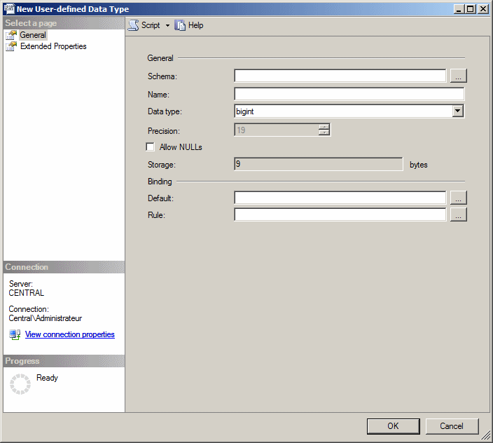Click into the Name text field
The image size is (493, 443).
(349, 94)
